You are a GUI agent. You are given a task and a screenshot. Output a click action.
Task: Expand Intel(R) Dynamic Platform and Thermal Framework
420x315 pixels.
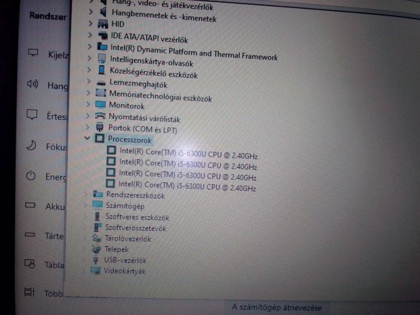pos(89,47)
